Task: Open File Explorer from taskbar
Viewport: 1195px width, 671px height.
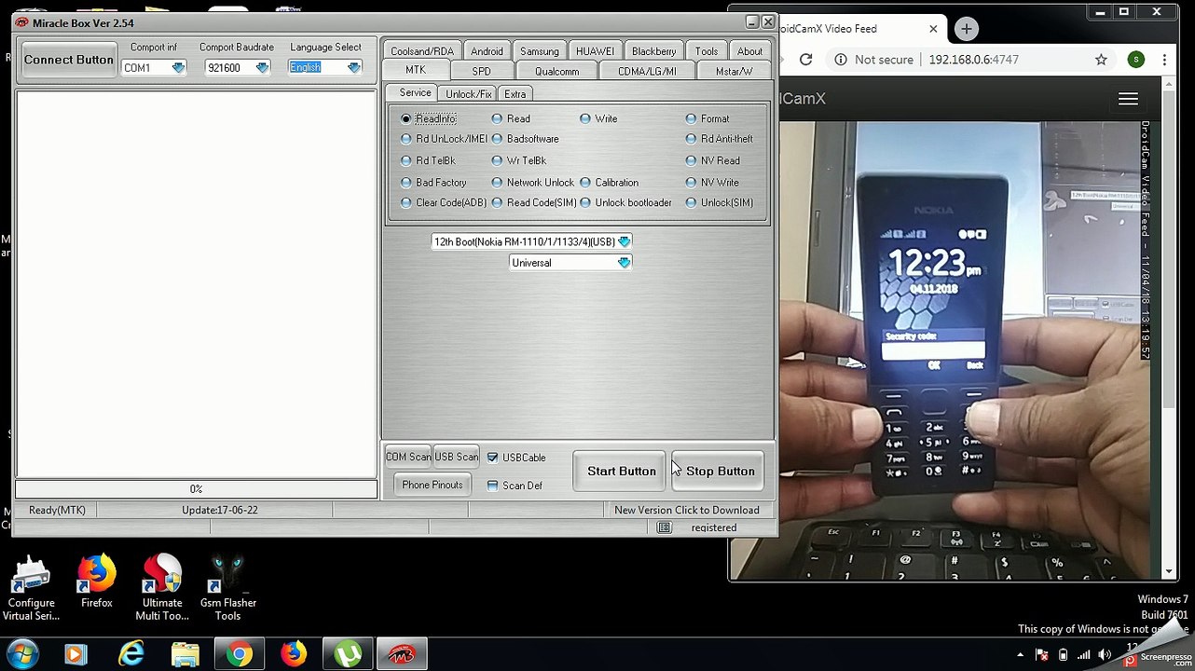Action: [185, 653]
